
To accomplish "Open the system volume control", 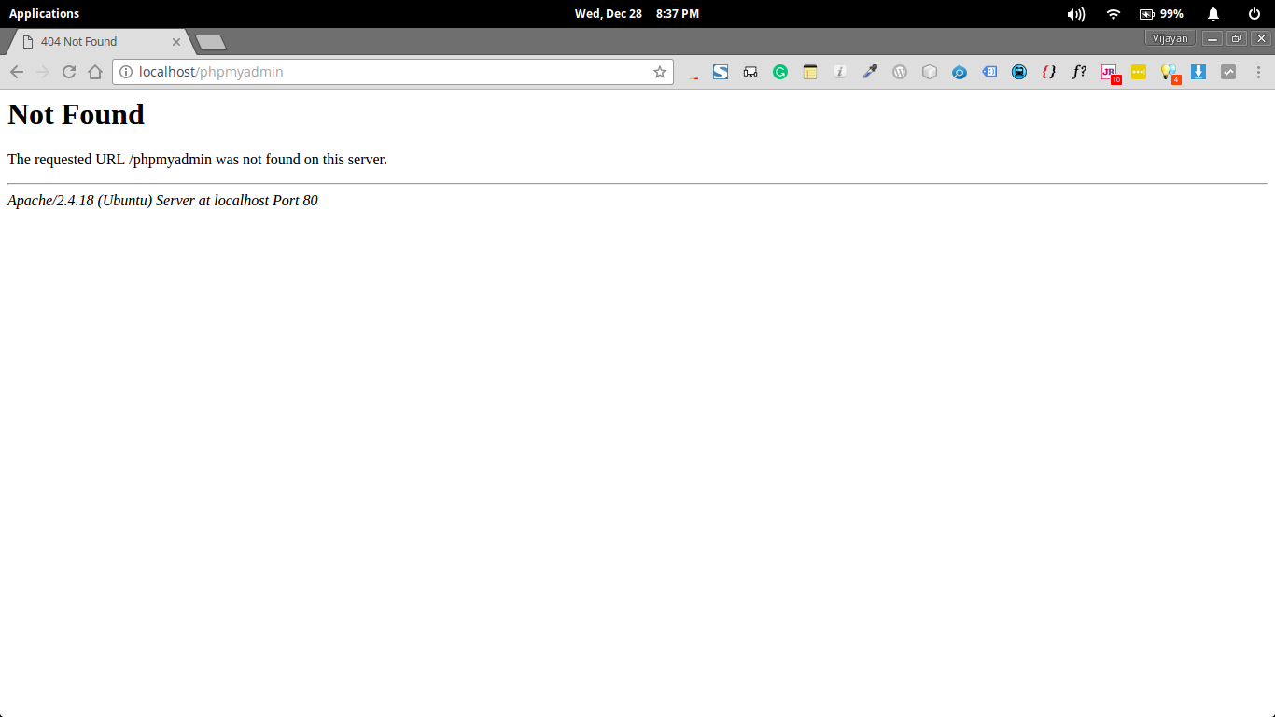I will [x=1076, y=14].
